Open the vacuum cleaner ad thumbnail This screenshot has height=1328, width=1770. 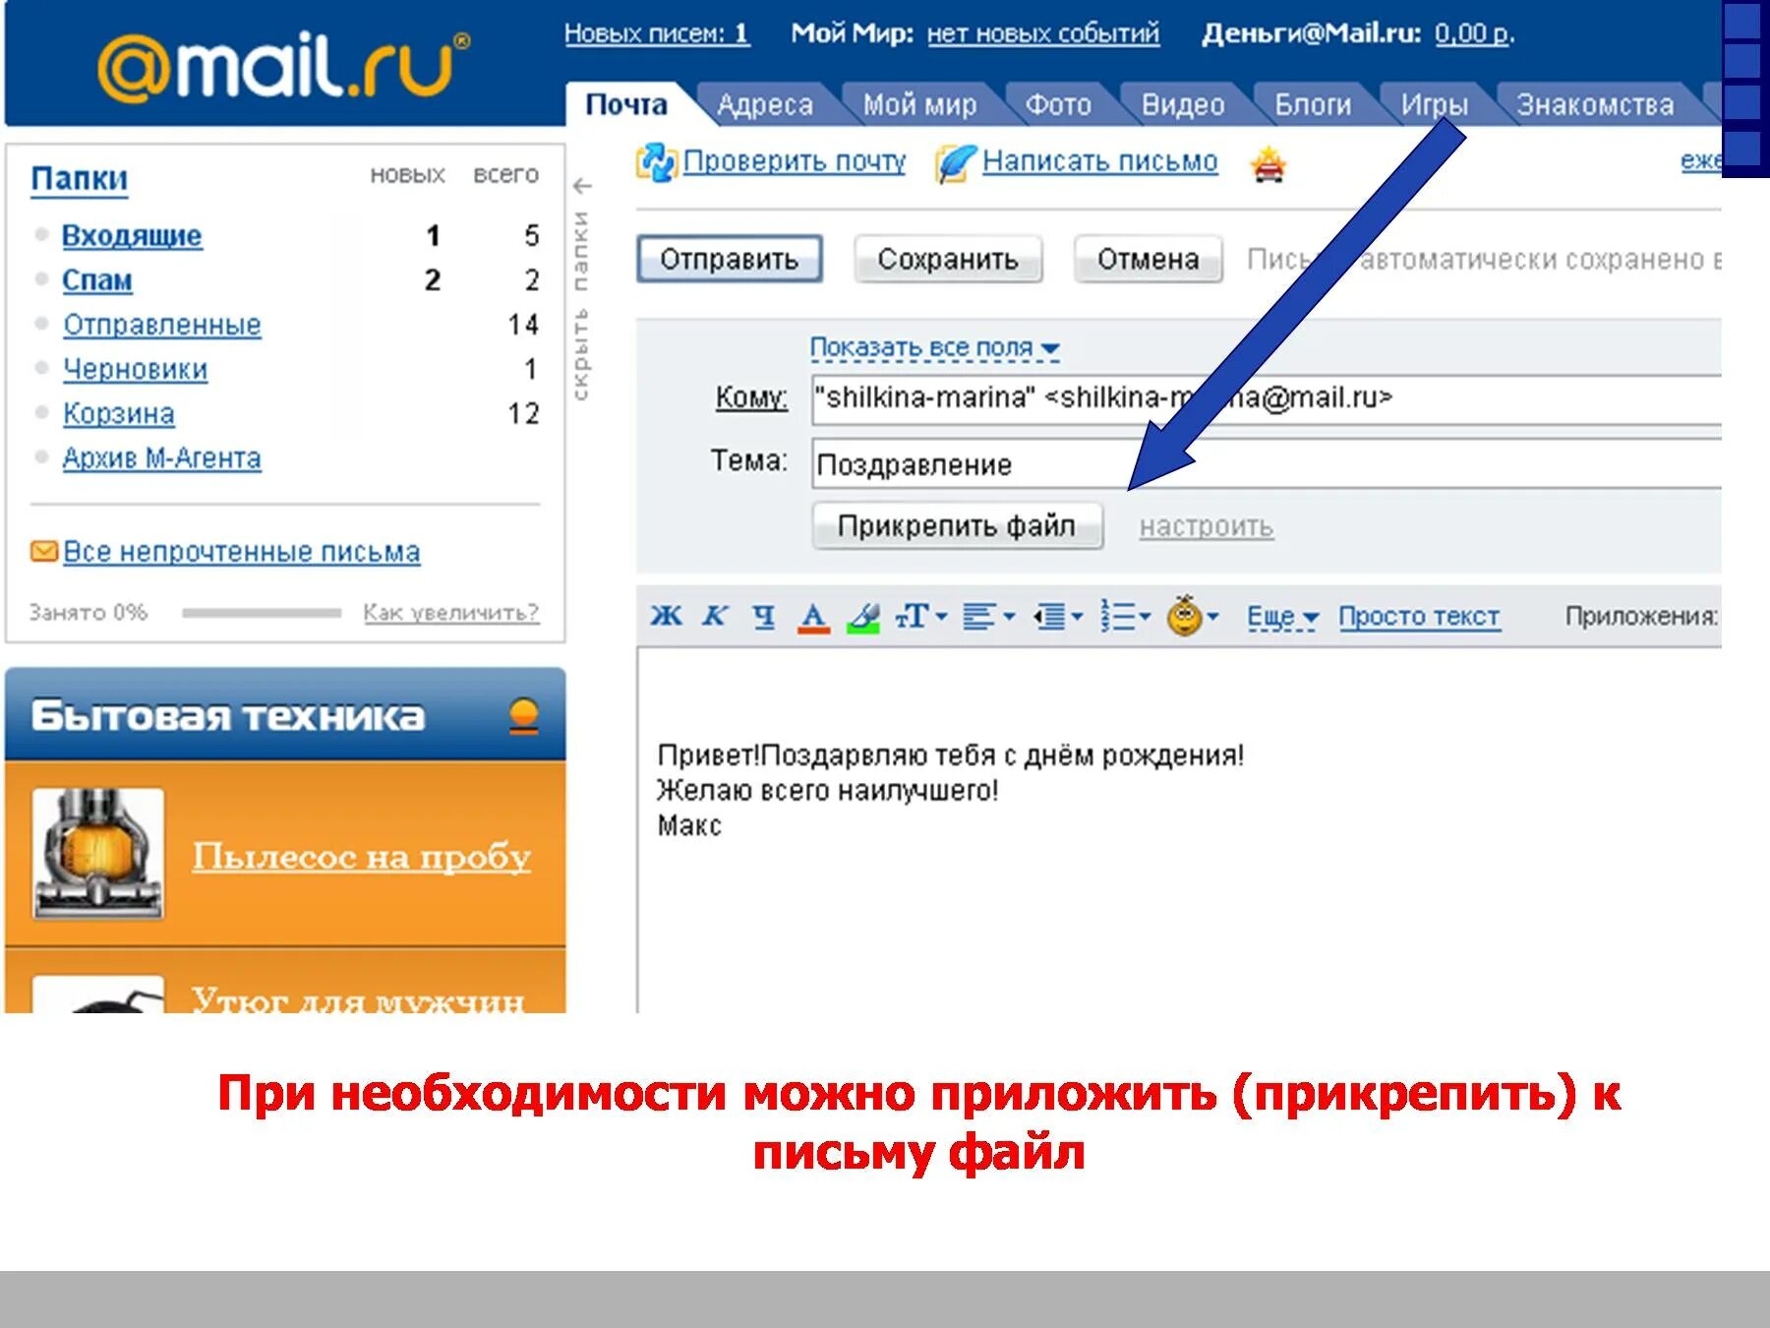97,853
